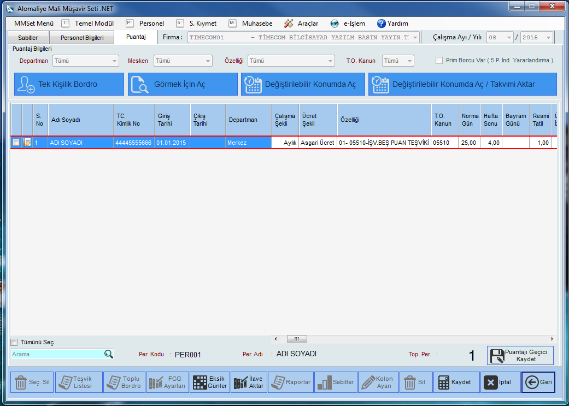Click Asgari Ücret cell
Image resolution: width=569 pixels, height=406 pixels.
pyautogui.click(x=318, y=143)
